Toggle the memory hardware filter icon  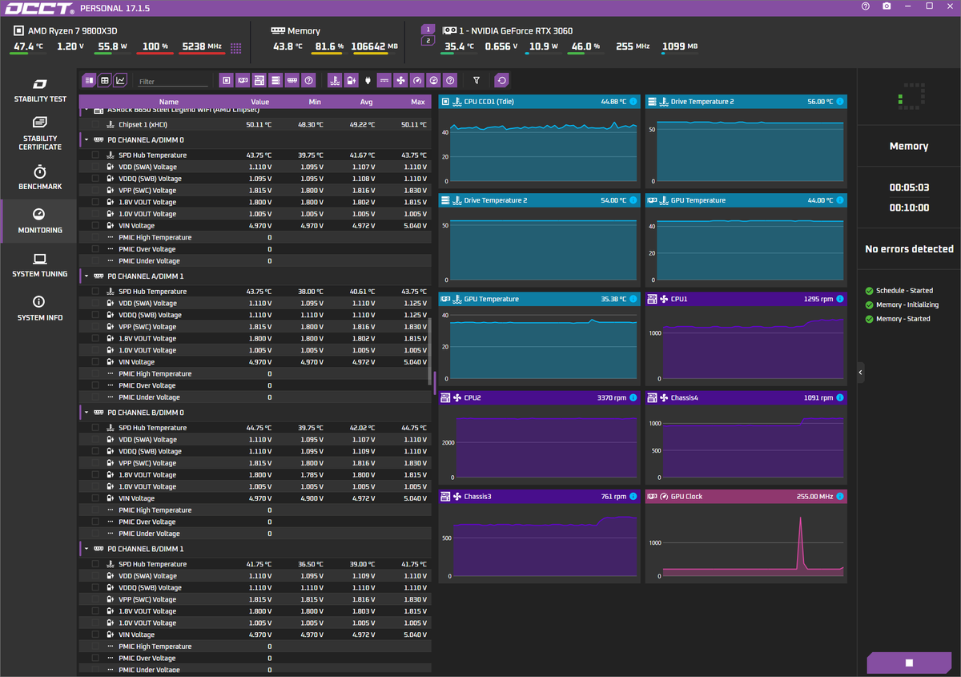point(292,80)
